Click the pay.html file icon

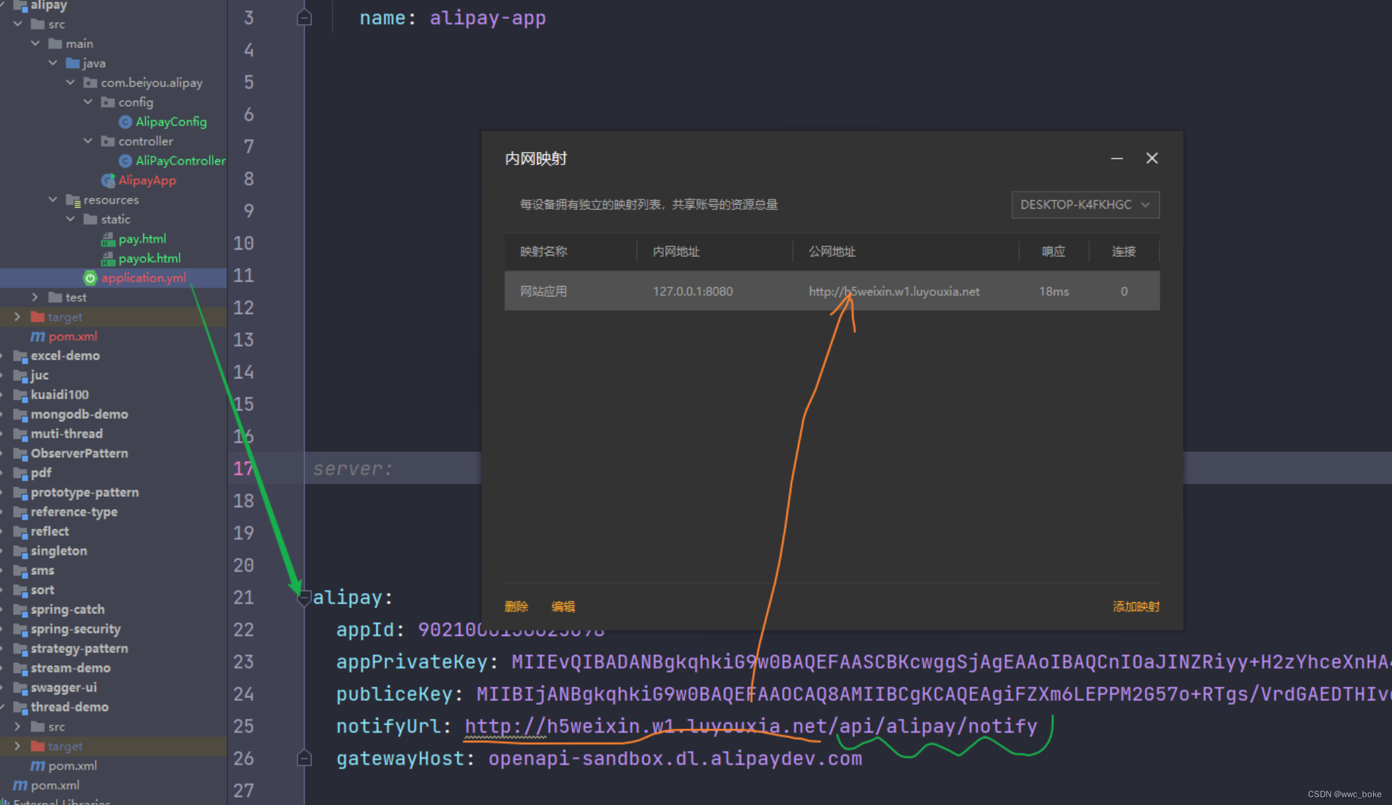(x=108, y=239)
